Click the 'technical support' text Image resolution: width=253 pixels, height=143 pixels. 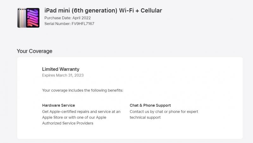145,117
